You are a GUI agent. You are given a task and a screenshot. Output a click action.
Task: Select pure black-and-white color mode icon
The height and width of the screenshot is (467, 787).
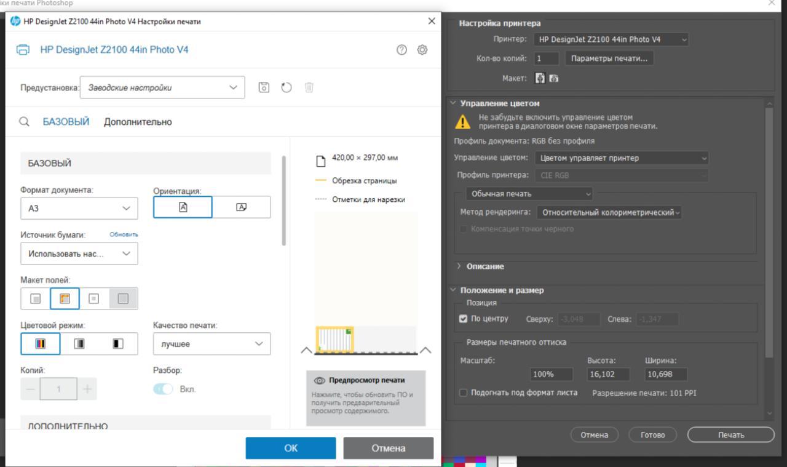pos(118,343)
